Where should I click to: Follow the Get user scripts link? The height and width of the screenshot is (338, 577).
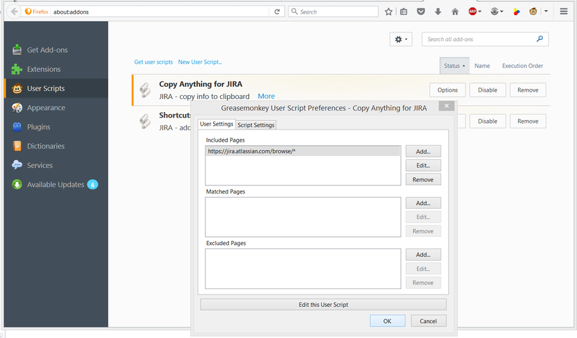pos(153,62)
